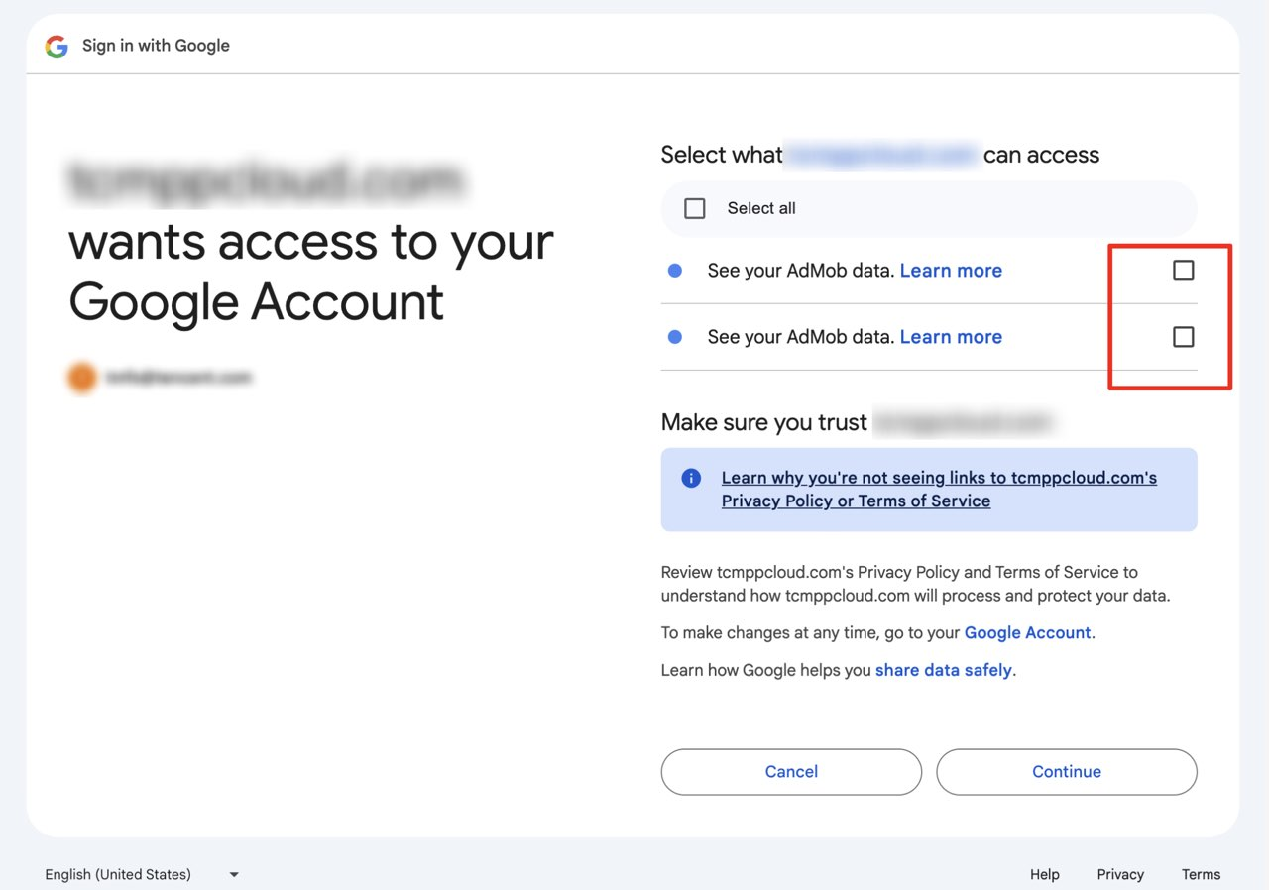Viewport: 1269px width, 890px height.
Task: Follow the Google Account link
Action: [x=1027, y=632]
